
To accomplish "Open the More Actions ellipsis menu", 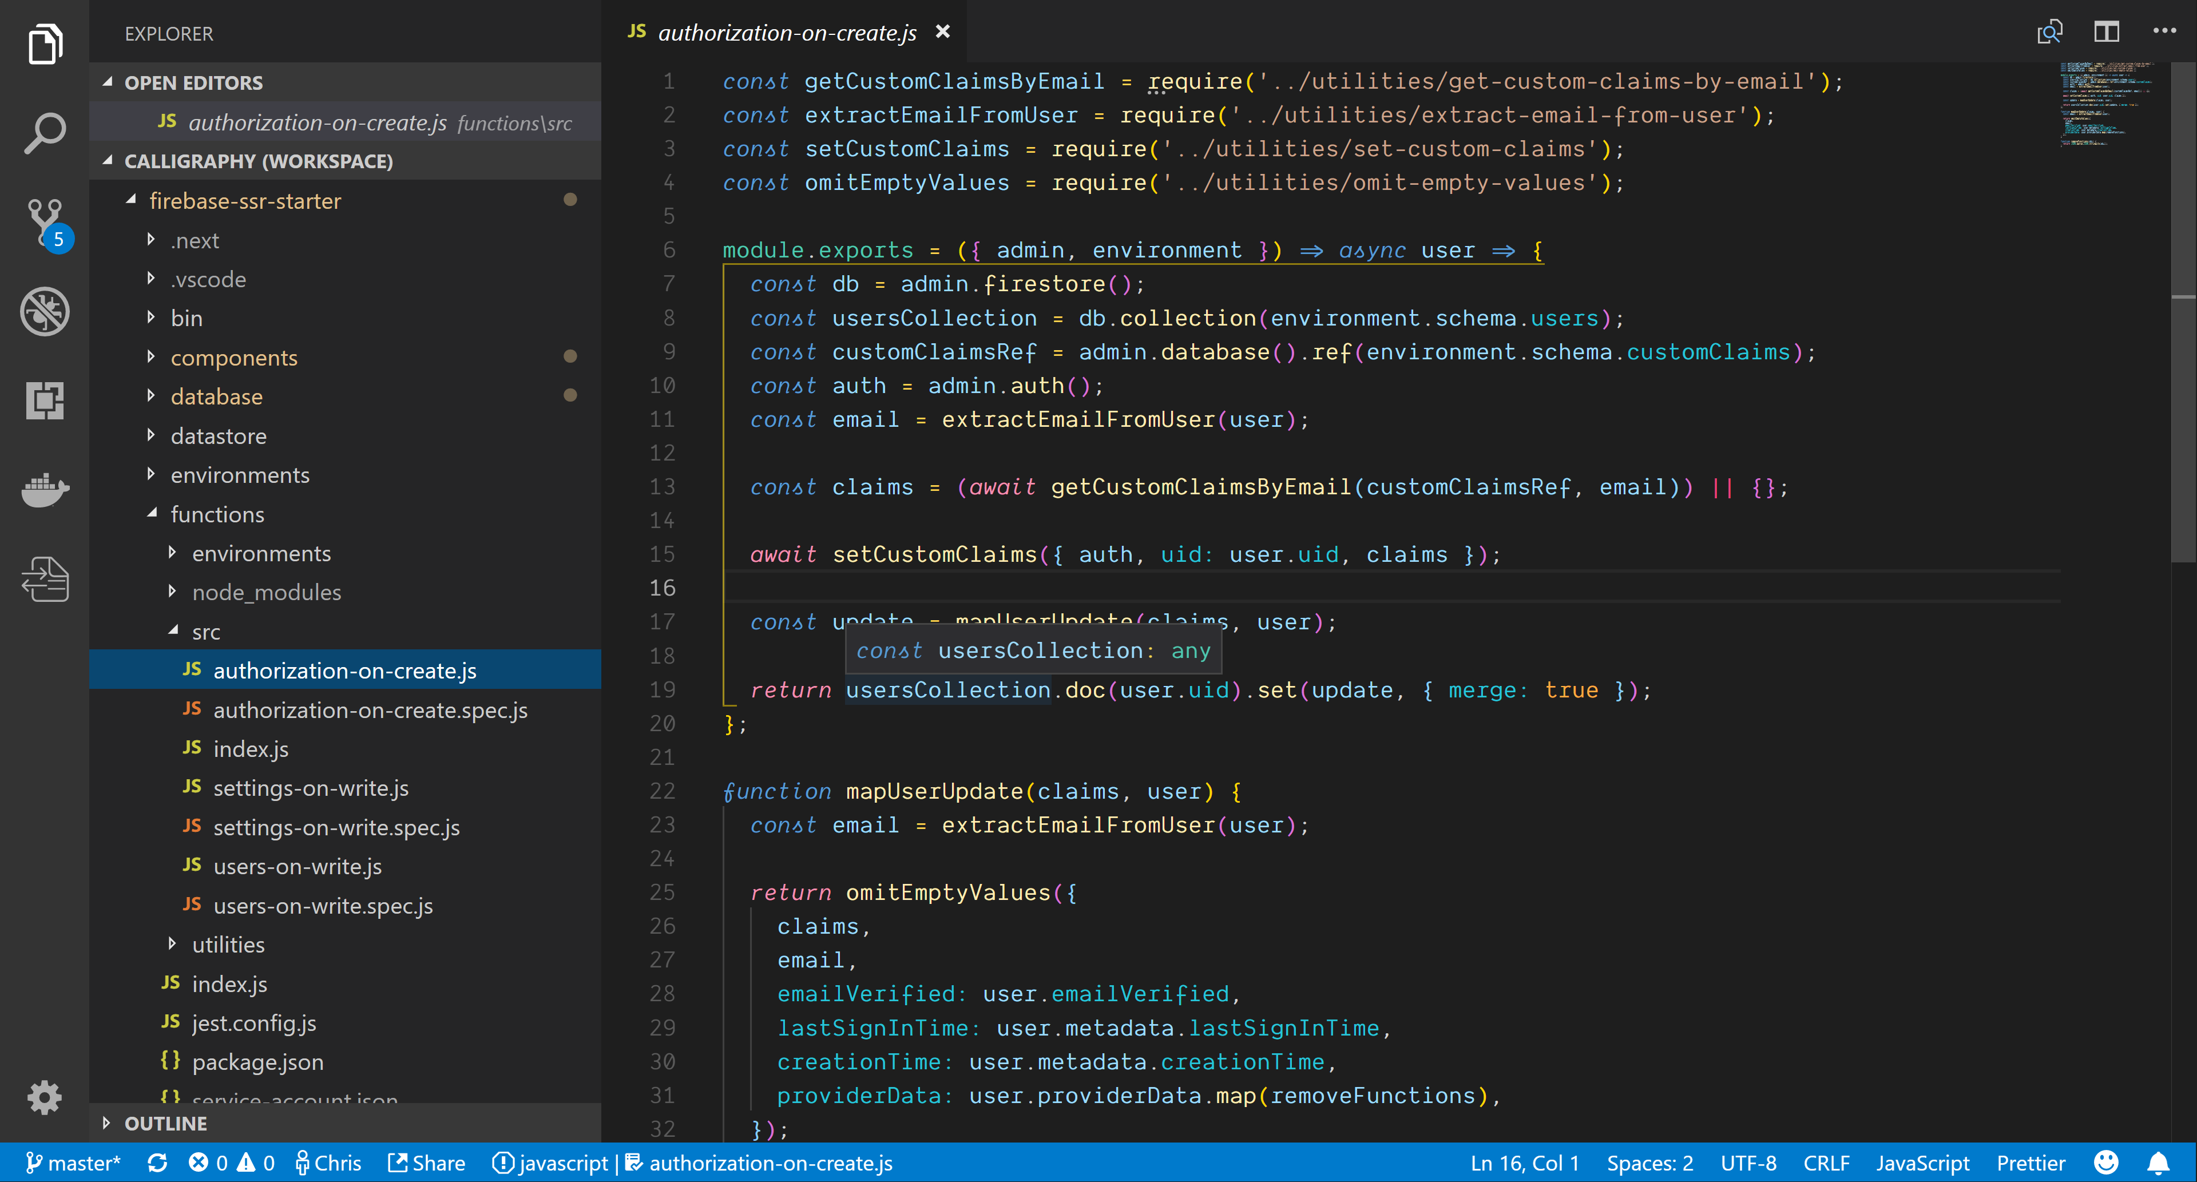I will tap(2164, 31).
